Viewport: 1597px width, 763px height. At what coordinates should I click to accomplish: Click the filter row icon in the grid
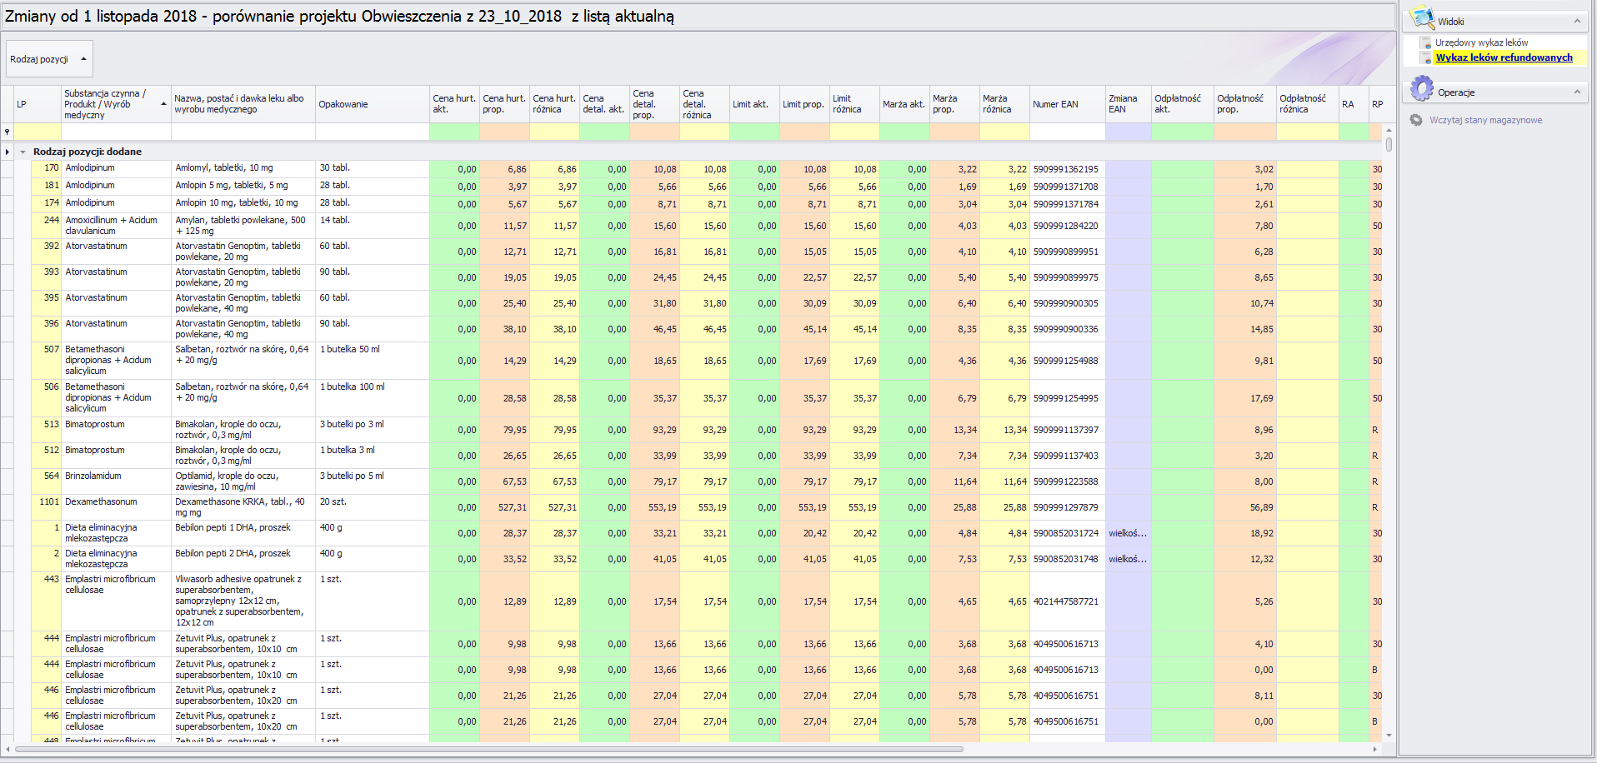8,132
